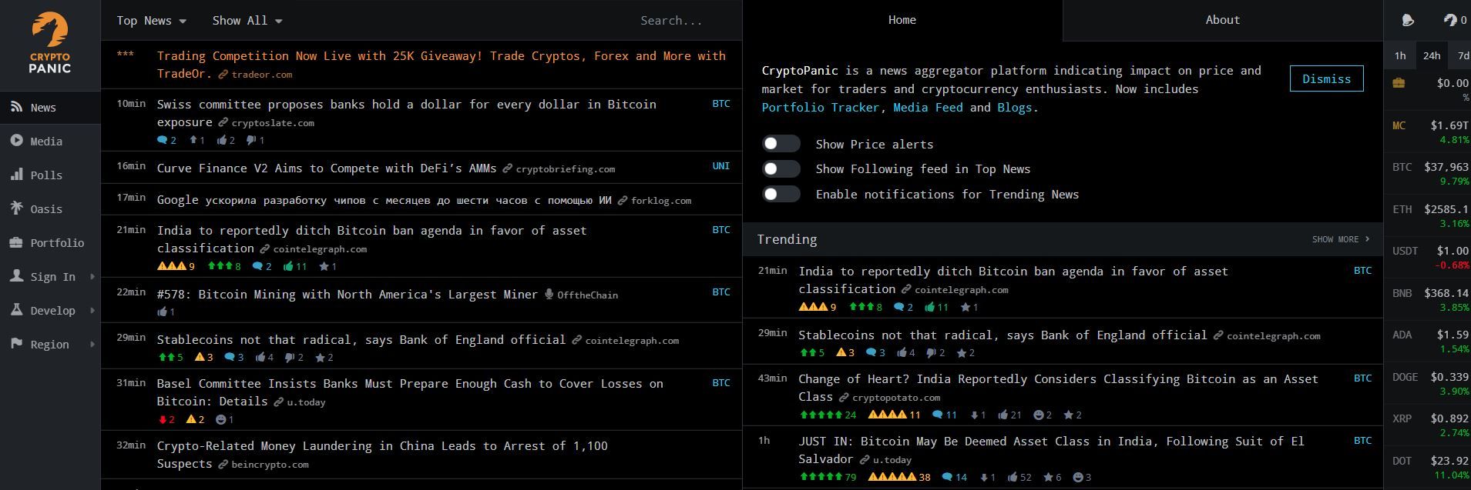
Task: Click the notifications bell icon
Action: 1408,20
